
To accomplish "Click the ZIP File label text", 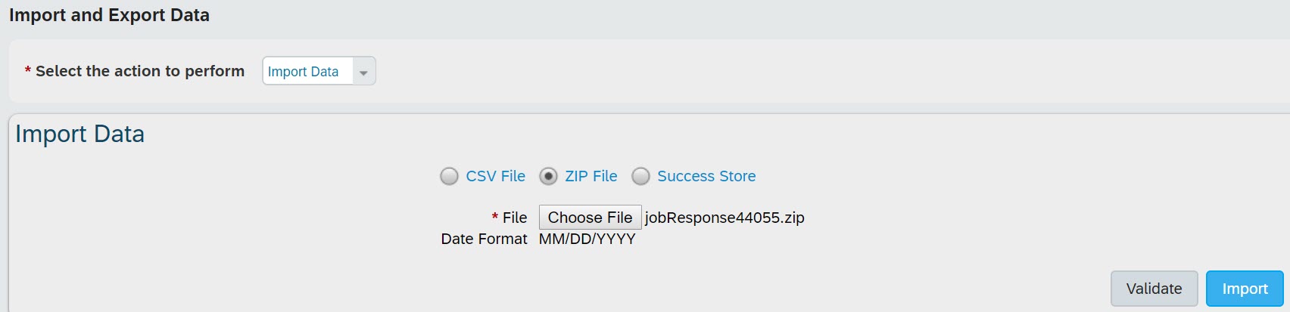I will pyautogui.click(x=591, y=176).
